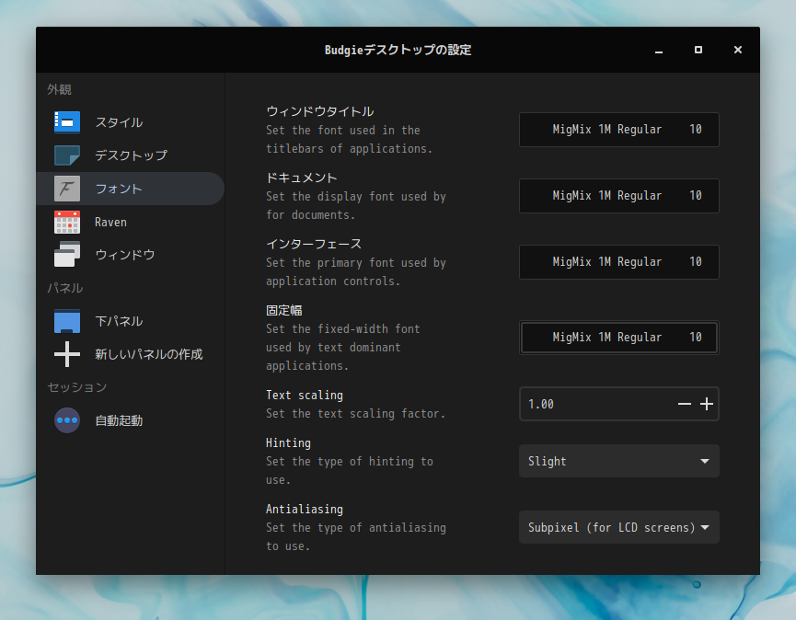Click the フォント sidebar icon
Screen dimensions: 796x620
tap(67, 189)
